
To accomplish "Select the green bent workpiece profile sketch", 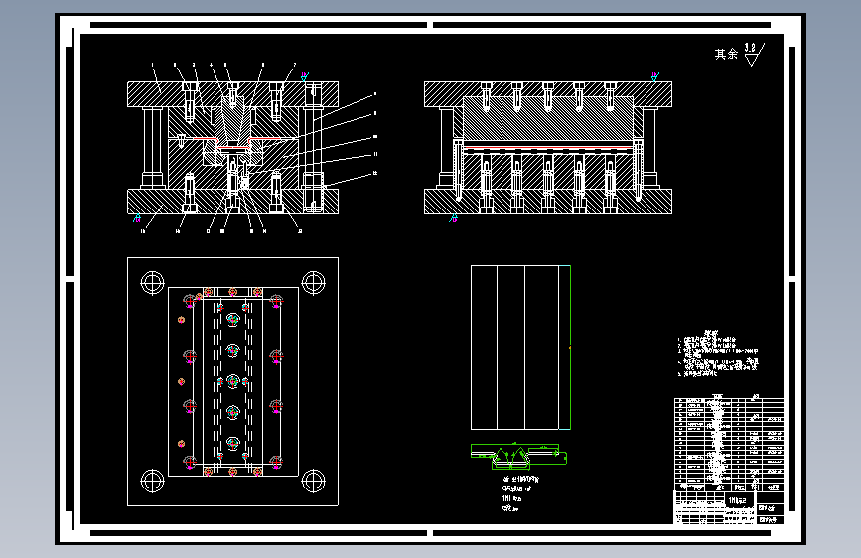I will point(518,456).
